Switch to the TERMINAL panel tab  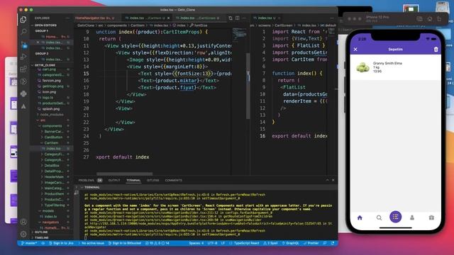[133, 180]
